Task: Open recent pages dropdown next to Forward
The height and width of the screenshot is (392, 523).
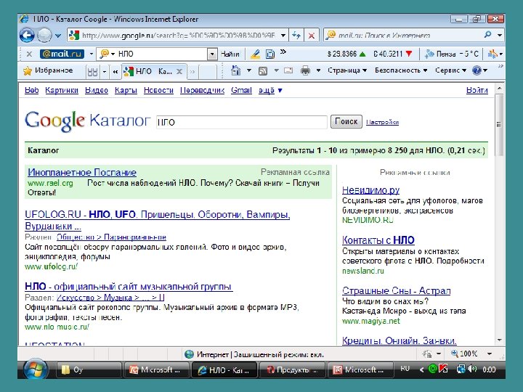Action: click(58, 36)
